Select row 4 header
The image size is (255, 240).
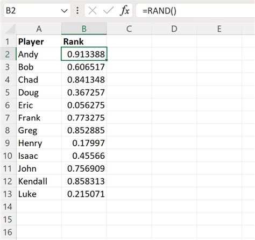(8, 80)
